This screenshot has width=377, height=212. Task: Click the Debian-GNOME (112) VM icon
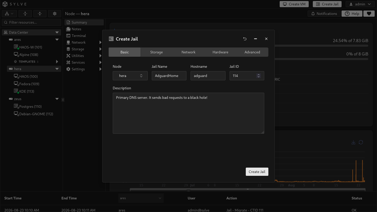pos(16,113)
